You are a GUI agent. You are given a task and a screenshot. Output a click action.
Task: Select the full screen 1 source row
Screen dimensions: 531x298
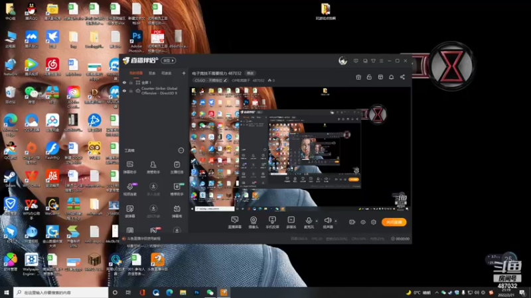coord(154,82)
